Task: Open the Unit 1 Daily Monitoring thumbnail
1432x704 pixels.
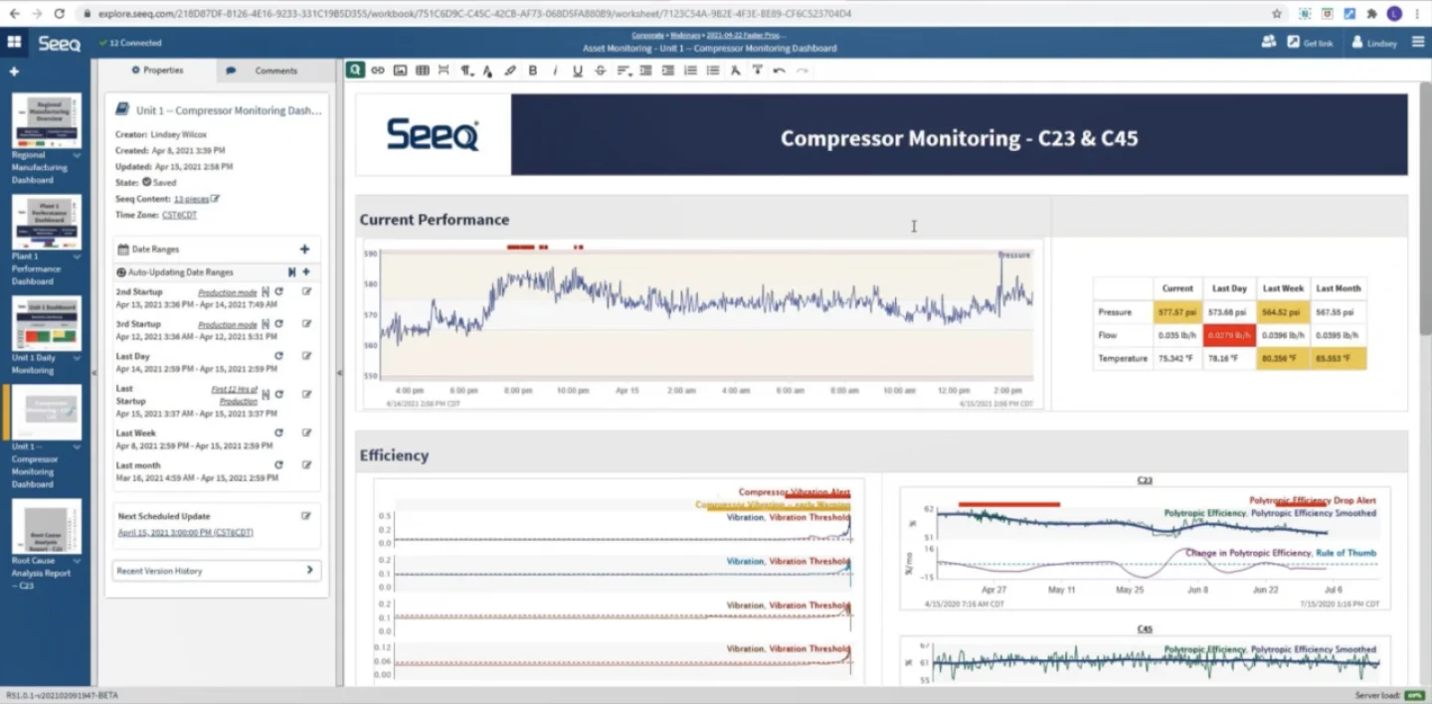Action: pos(46,323)
